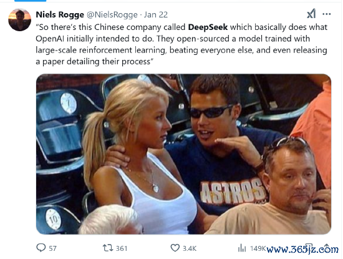Viewport: 343px width, 259px height.
Task: Click the 57 replies count
Action: tap(52, 248)
